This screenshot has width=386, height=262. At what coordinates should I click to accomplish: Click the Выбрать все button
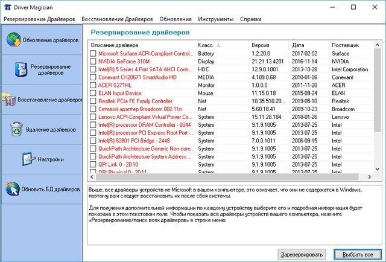point(358,254)
